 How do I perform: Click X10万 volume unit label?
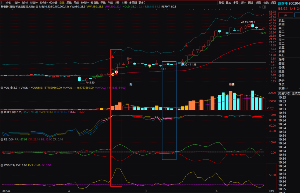(x=270, y=108)
